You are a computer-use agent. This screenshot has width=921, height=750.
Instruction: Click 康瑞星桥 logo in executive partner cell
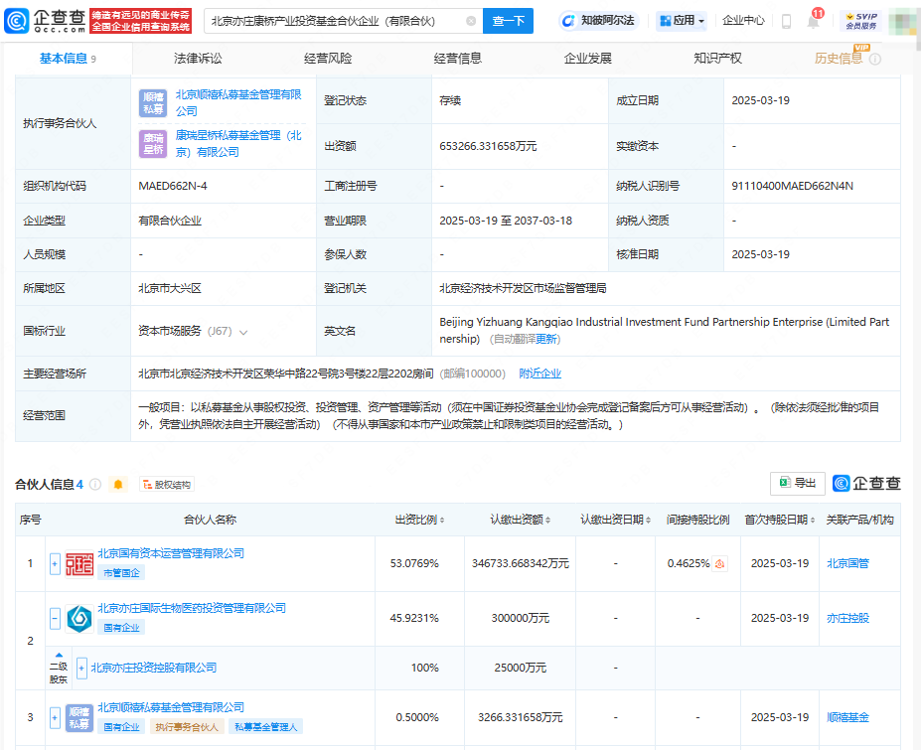153,144
